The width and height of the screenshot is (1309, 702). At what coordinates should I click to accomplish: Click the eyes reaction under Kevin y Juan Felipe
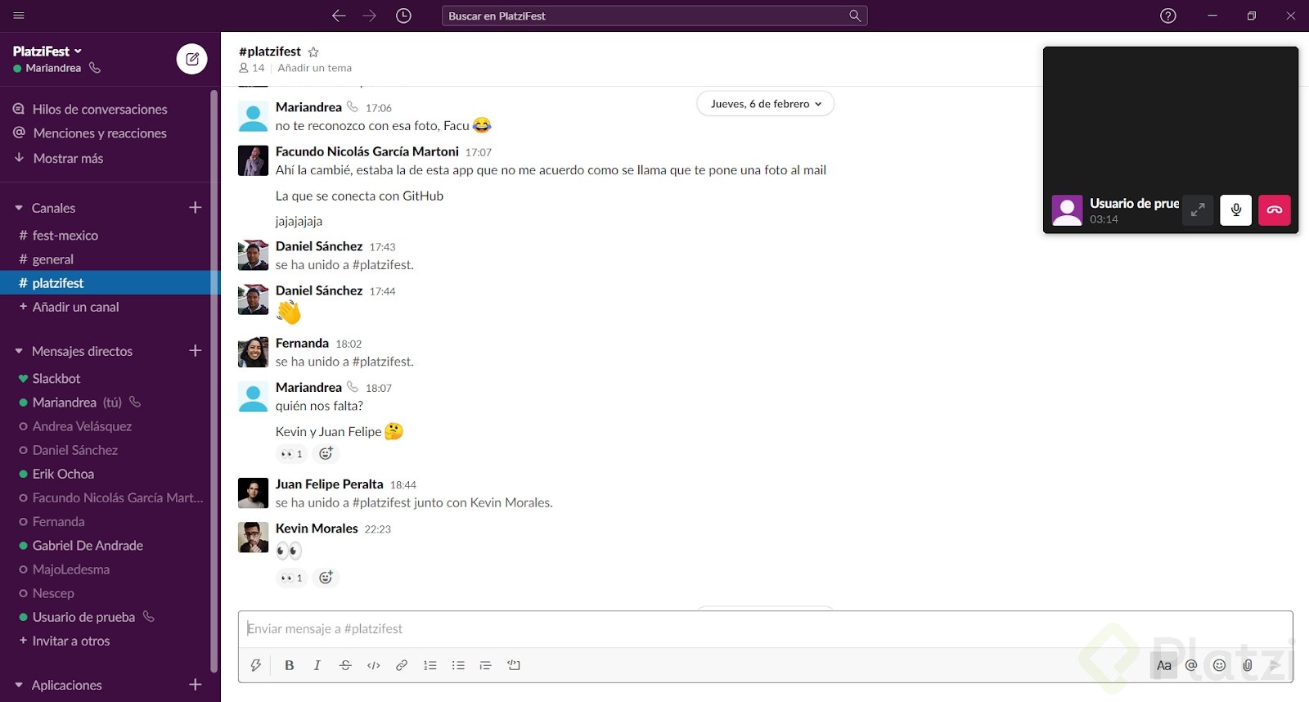pos(292,453)
